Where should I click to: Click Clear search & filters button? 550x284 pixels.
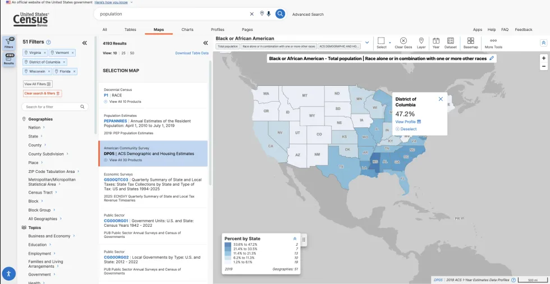click(x=43, y=93)
